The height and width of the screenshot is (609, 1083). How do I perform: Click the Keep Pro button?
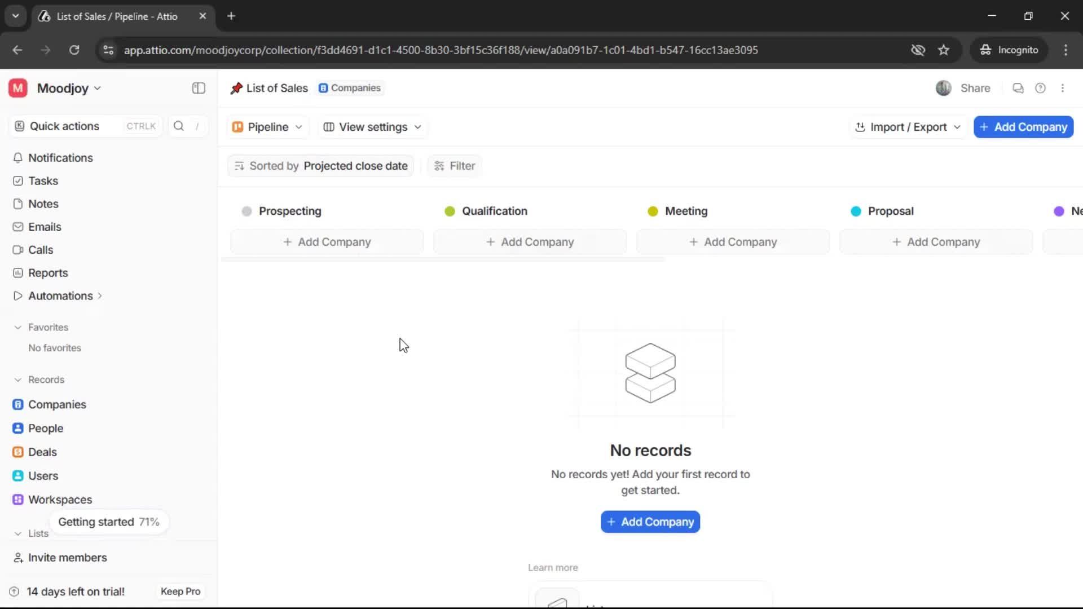[x=180, y=591]
